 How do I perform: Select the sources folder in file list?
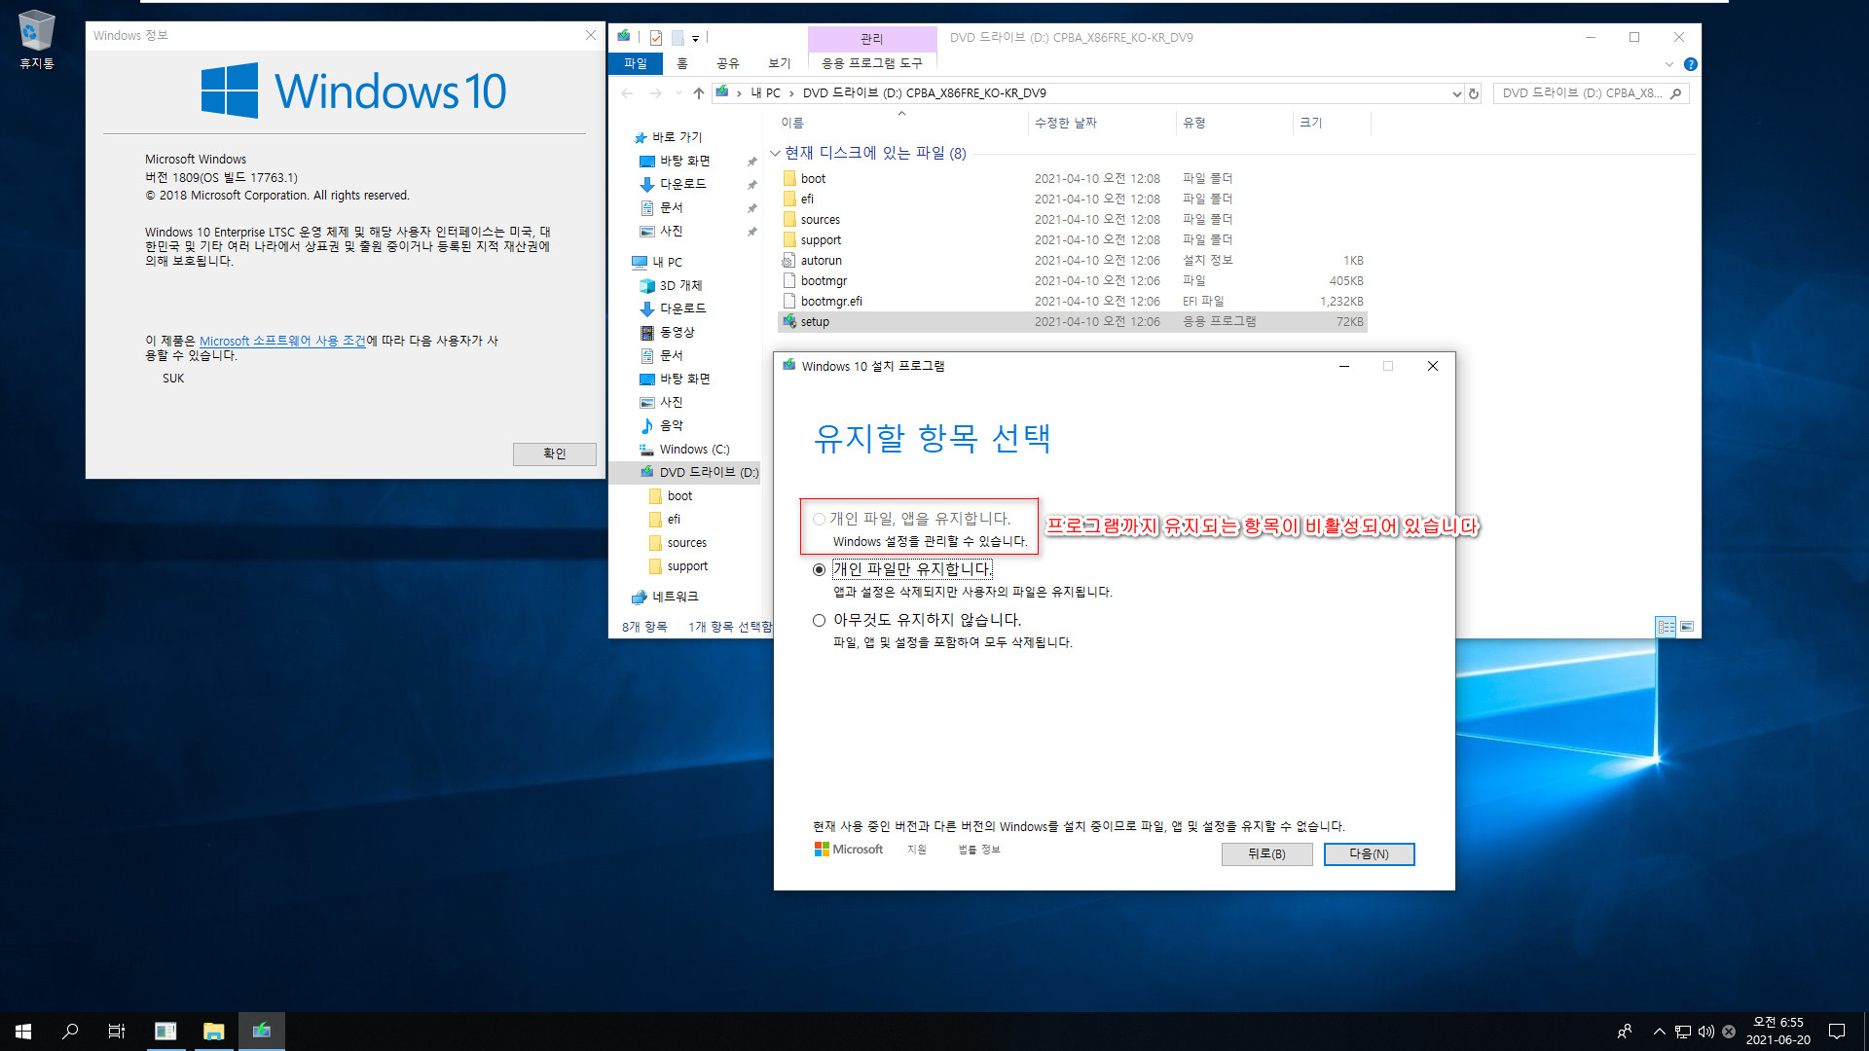(x=820, y=220)
